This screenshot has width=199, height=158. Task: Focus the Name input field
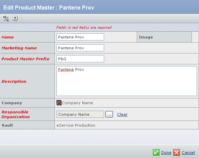80,37
